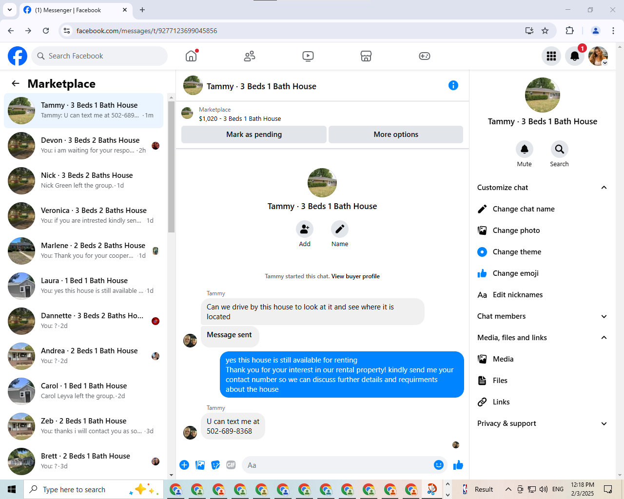This screenshot has height=499, width=624.
Task: Open the Zeb 2 Beds 1 Bath House chat
Action: point(83,426)
